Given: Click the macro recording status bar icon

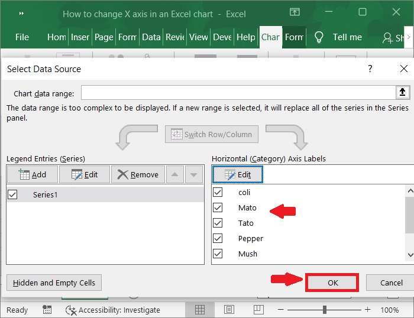Looking at the screenshot, I should click(x=47, y=310).
